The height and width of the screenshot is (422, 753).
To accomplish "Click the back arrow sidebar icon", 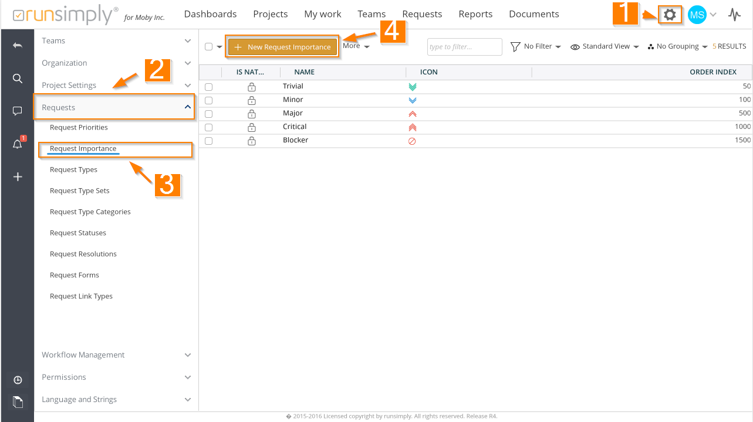I will 18,45.
